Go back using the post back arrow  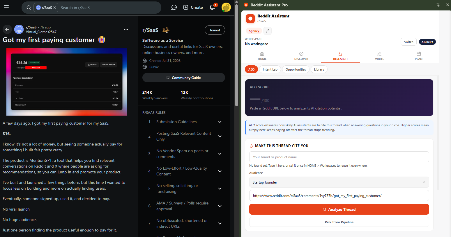tap(7, 29)
